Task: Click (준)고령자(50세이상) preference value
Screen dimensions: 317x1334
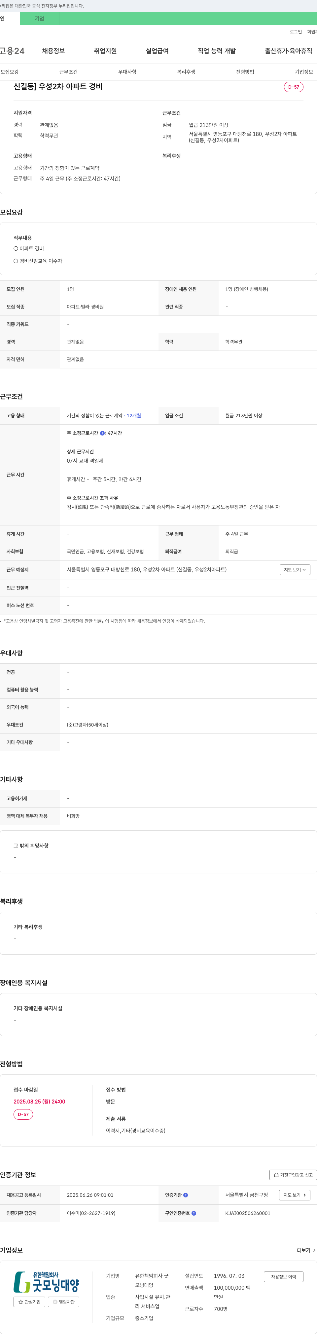Action: (88, 725)
